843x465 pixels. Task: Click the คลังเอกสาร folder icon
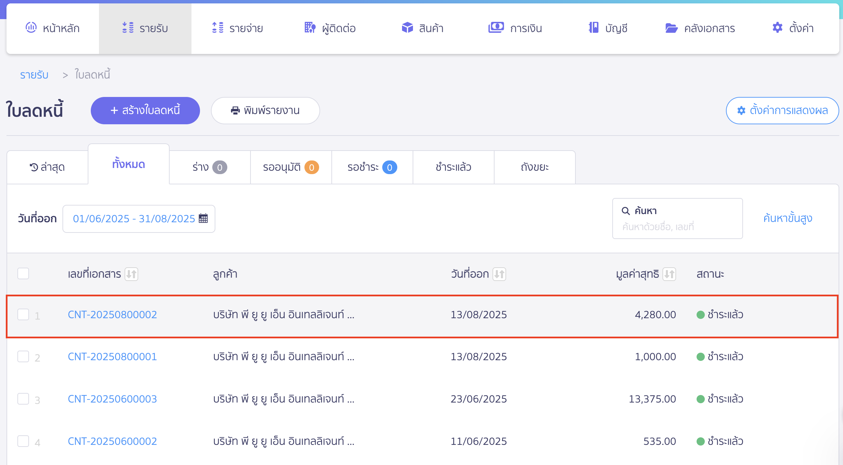671,28
